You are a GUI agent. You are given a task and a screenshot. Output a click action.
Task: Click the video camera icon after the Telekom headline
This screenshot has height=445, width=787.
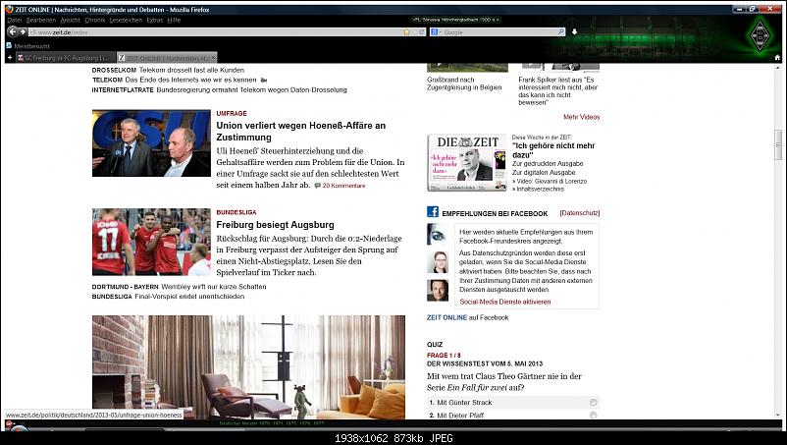point(264,81)
